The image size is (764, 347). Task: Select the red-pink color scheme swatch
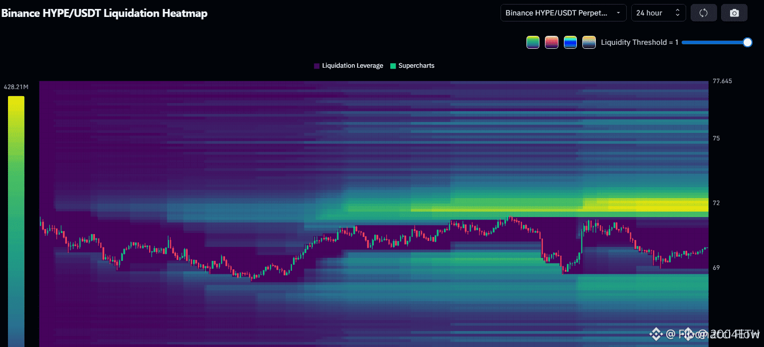[551, 42]
